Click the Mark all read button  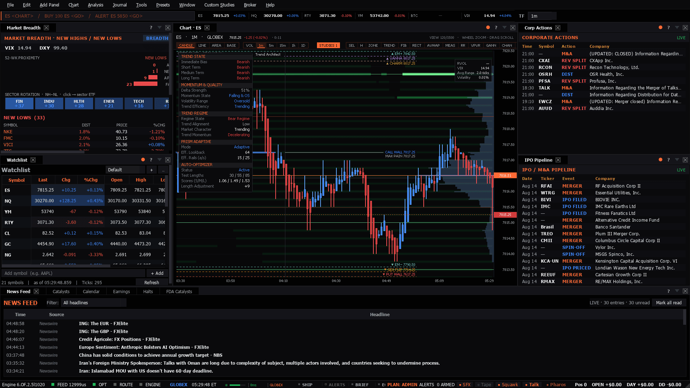tap(669, 303)
